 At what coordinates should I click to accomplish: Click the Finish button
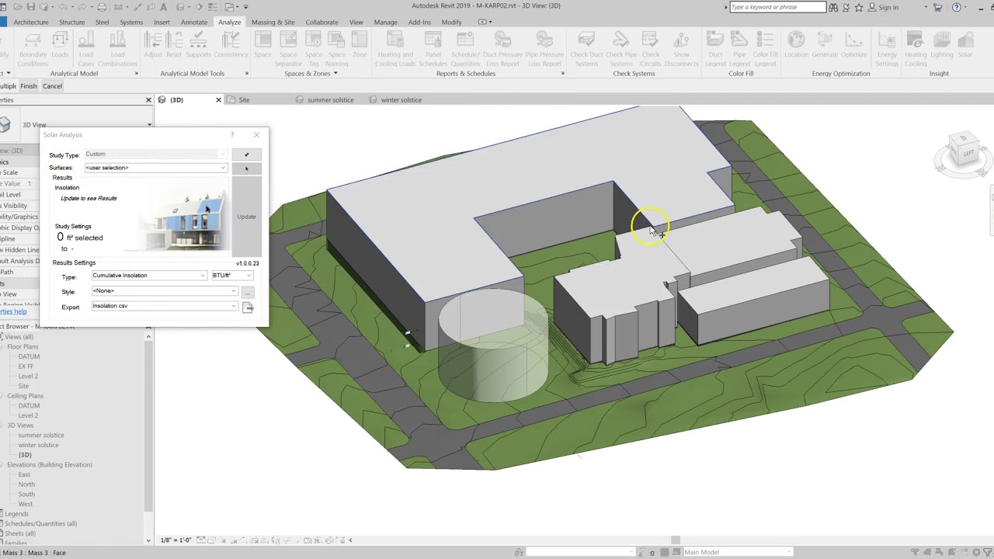(x=28, y=86)
